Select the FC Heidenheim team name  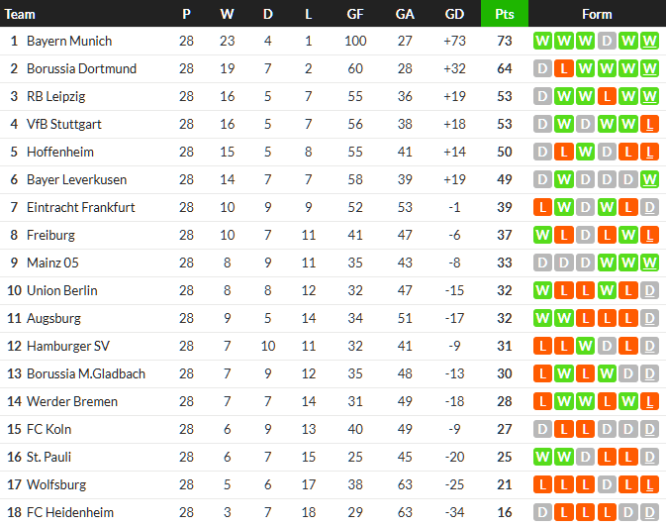69,513
